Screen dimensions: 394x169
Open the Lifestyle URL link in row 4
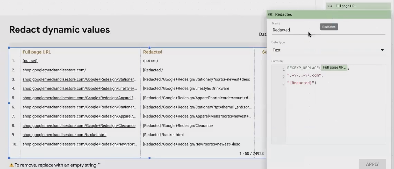80,88
